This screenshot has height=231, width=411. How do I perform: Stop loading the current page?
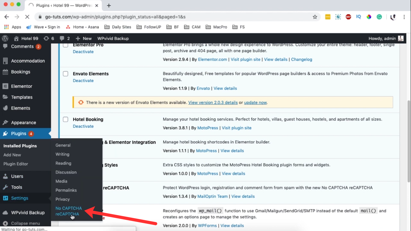[x=27, y=17]
